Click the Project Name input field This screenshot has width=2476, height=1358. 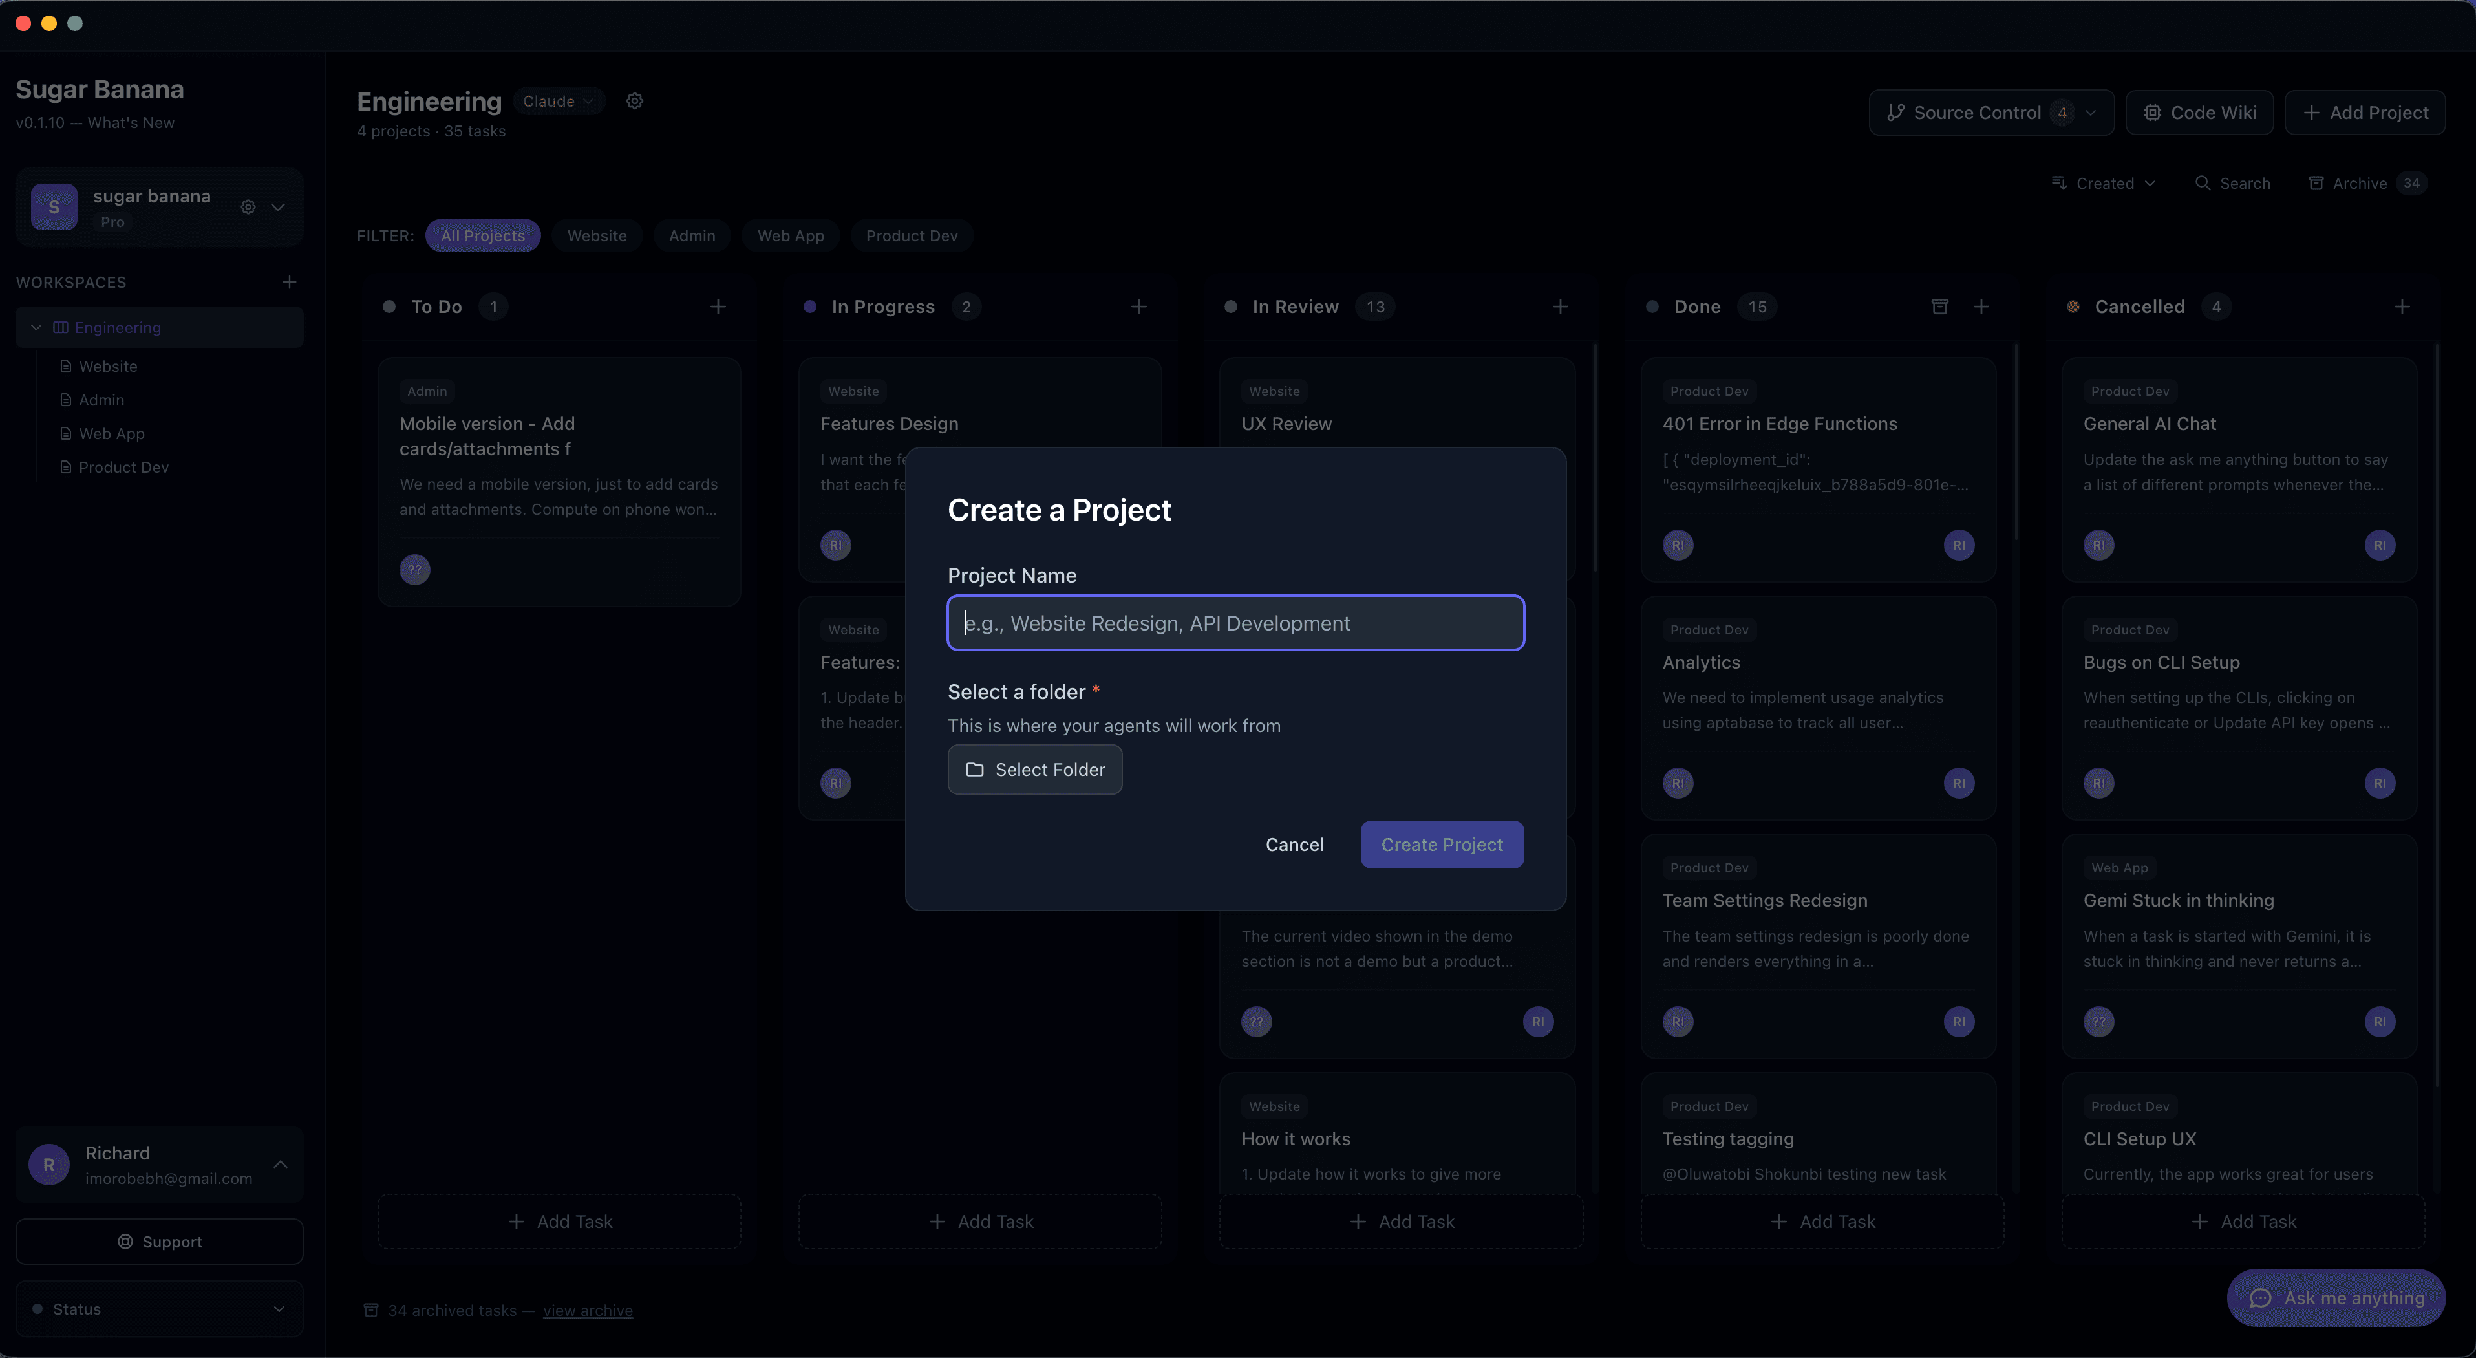1235,622
